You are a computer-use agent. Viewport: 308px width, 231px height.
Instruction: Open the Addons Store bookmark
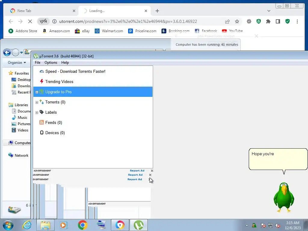coord(23,31)
